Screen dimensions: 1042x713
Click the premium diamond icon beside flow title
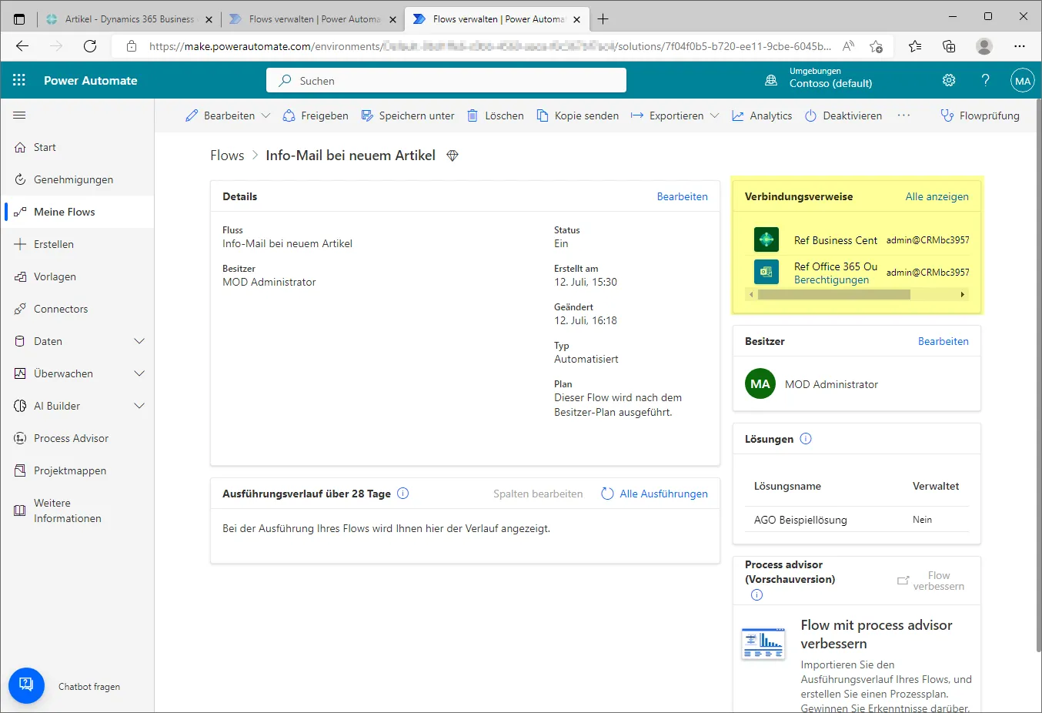tap(453, 156)
